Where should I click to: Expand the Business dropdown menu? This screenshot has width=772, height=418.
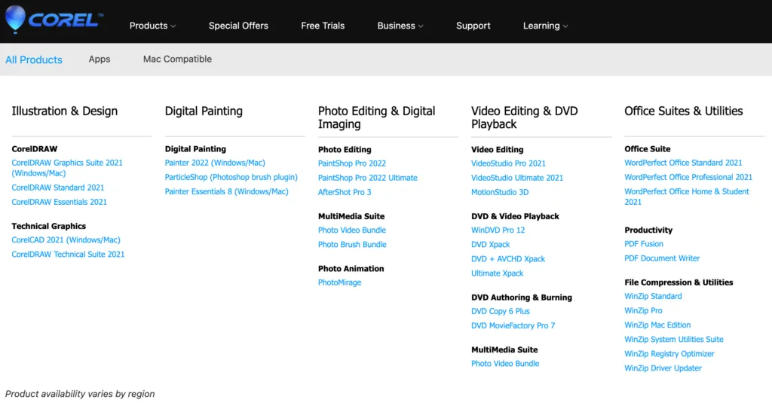(400, 26)
